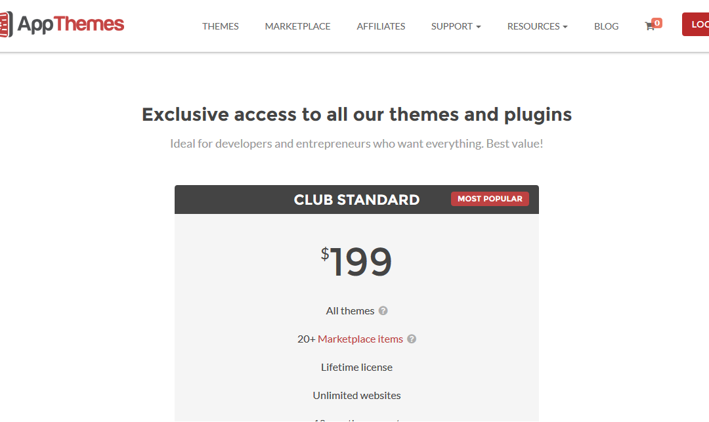Open the Affiliates page
The width and height of the screenshot is (709, 422).
pyautogui.click(x=381, y=26)
